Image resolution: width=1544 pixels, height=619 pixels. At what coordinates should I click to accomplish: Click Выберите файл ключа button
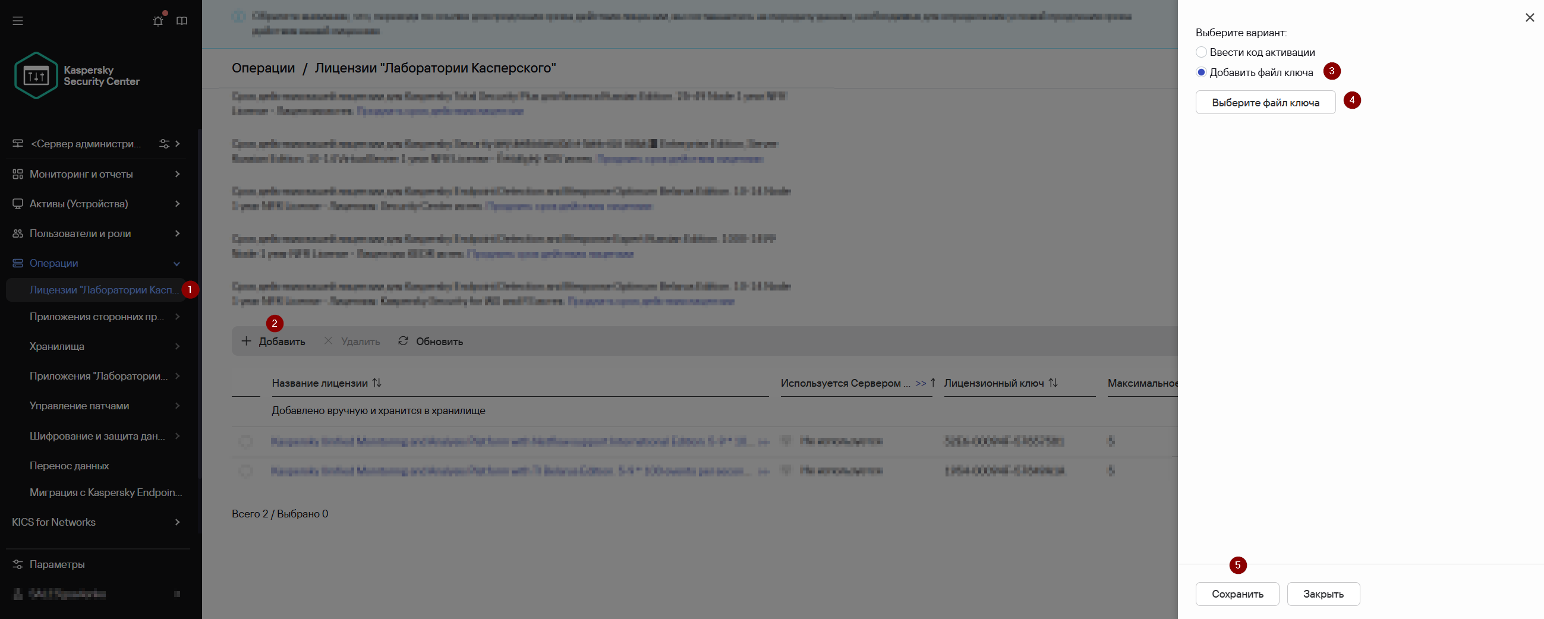pyautogui.click(x=1265, y=102)
